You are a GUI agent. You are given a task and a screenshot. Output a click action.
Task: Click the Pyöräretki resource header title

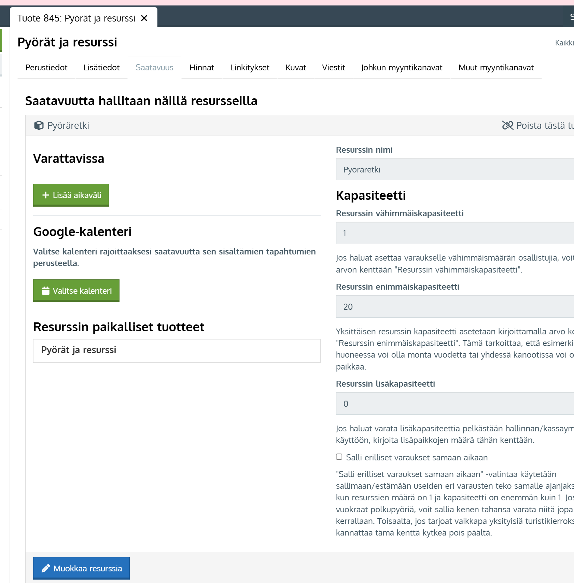[x=68, y=125]
